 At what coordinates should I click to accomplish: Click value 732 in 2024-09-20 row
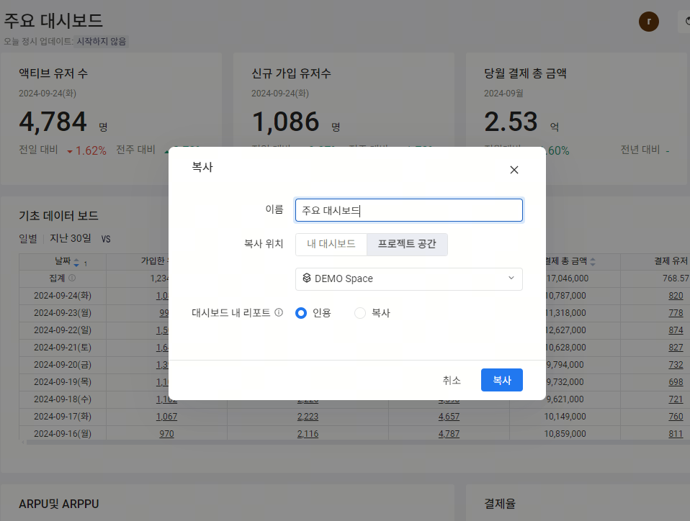pos(676,364)
